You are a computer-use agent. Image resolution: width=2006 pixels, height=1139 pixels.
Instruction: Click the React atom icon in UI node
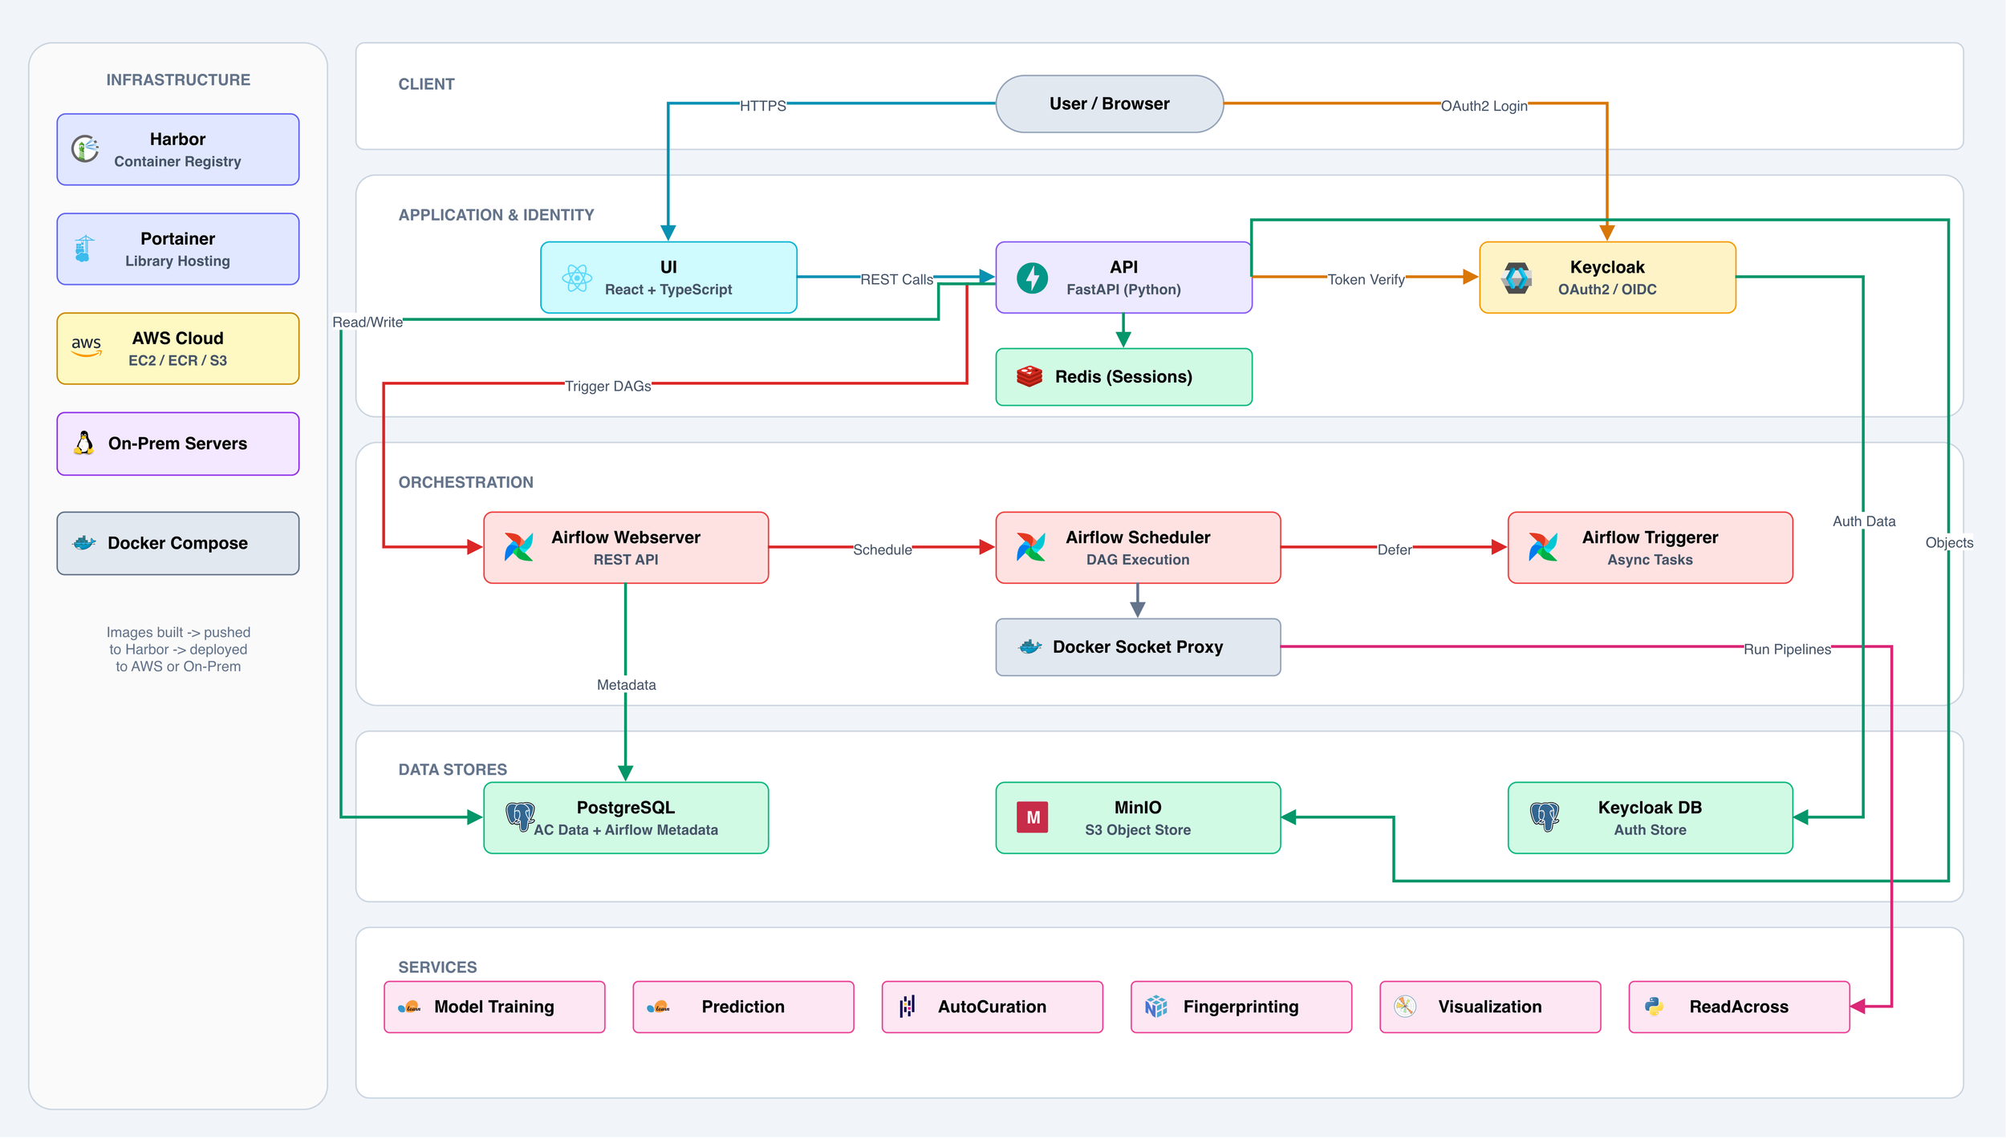coord(577,278)
